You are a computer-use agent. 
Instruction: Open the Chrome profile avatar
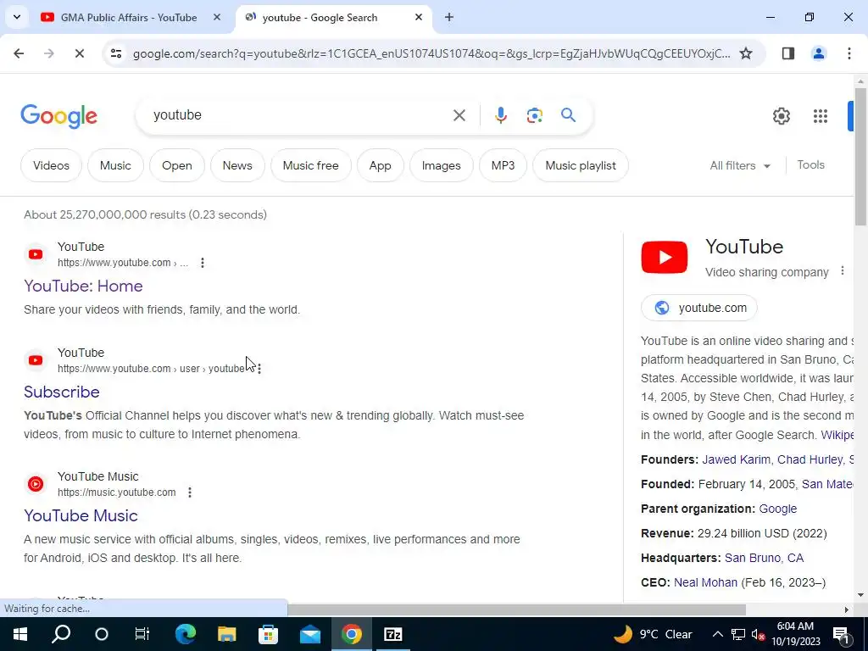tap(818, 53)
